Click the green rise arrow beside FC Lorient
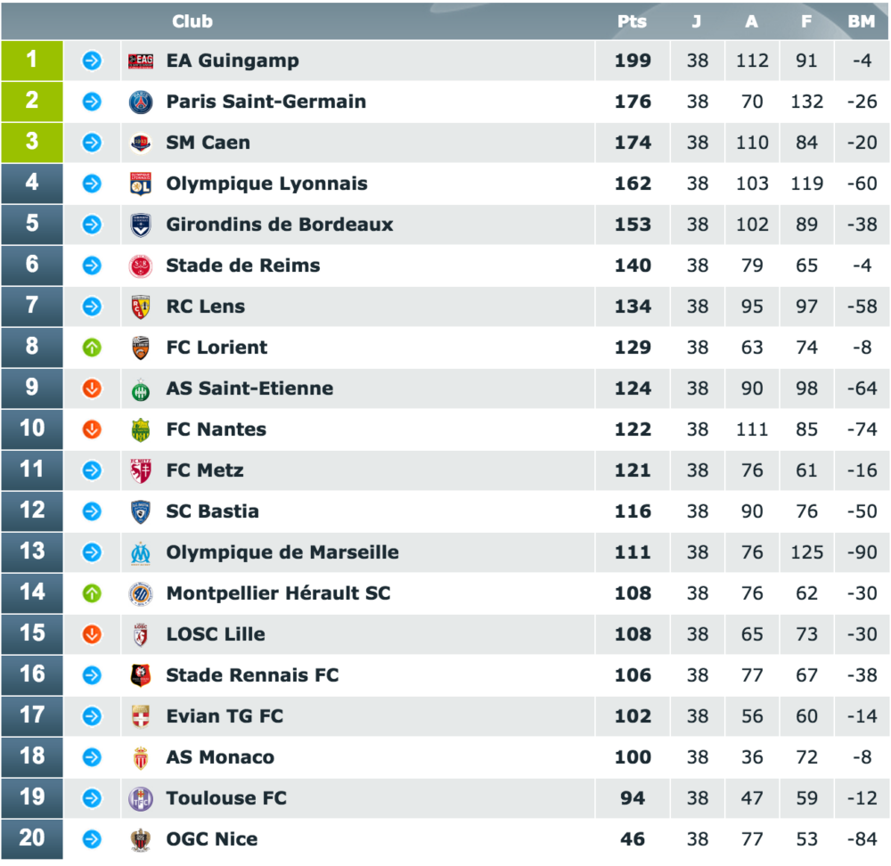The height and width of the screenshot is (866, 891). coord(94,347)
